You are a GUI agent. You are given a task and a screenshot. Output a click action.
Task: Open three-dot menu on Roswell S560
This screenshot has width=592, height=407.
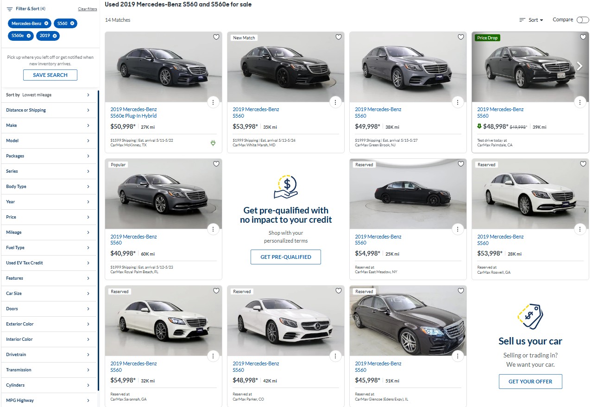(580, 229)
